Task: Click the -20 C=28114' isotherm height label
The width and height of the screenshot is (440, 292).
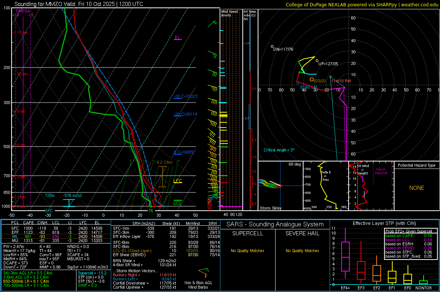Action: [186, 114]
